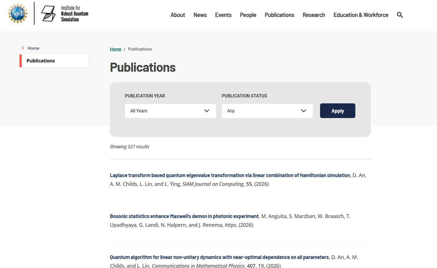Click the 'PUBLICATION YEAR' label
This screenshot has width=437, height=268.
click(145, 96)
